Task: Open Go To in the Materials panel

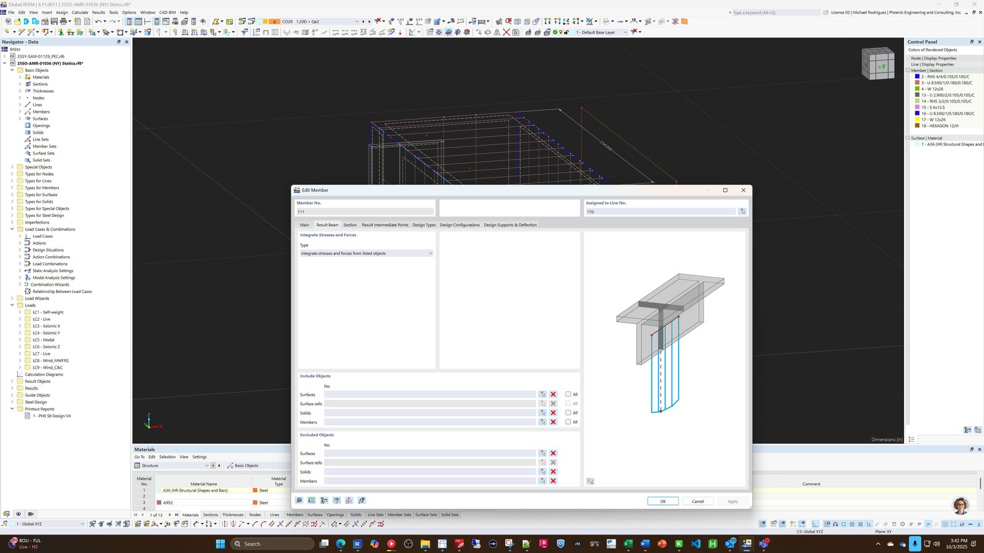Action: [140, 457]
